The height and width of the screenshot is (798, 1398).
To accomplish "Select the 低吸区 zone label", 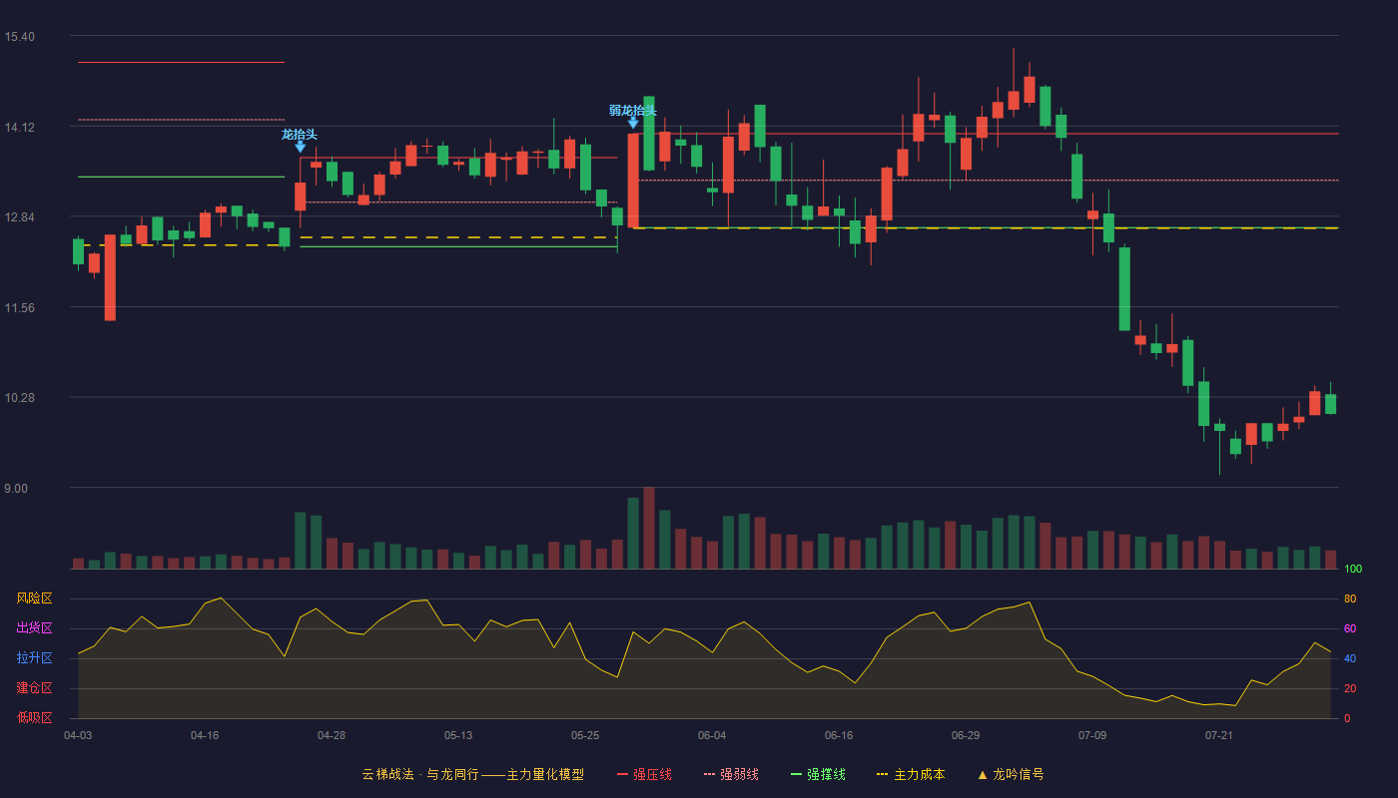I will 34,717.
